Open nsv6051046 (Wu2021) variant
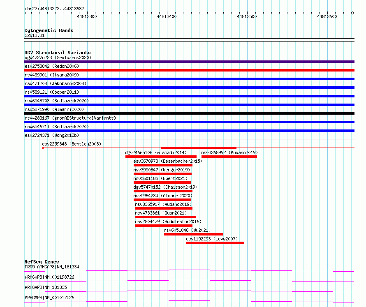 tap(187, 230)
